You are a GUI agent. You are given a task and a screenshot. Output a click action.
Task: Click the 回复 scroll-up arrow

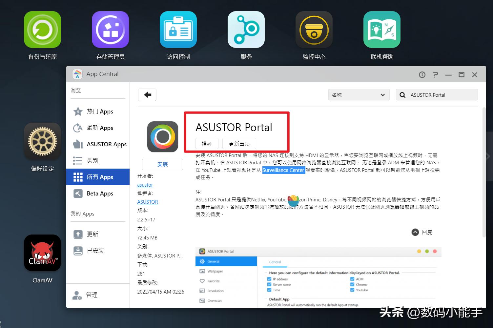415,232
